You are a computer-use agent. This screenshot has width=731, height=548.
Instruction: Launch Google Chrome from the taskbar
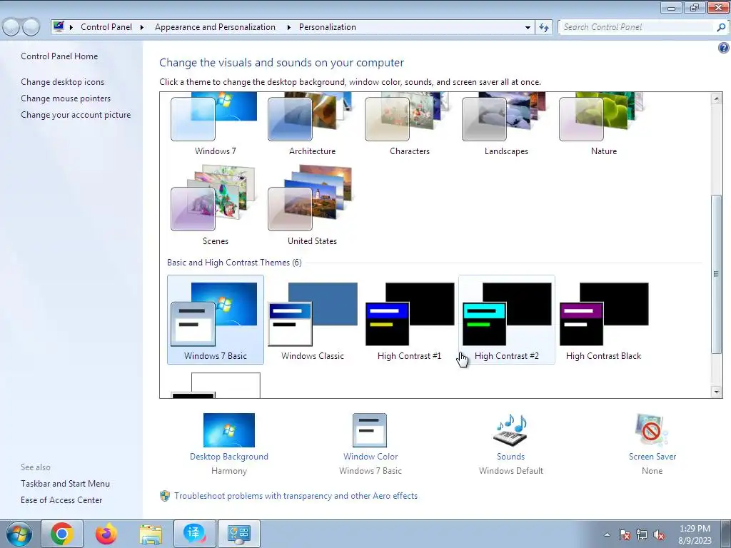pos(62,534)
